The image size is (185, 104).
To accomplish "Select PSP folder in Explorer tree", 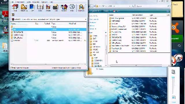I will [94, 55].
